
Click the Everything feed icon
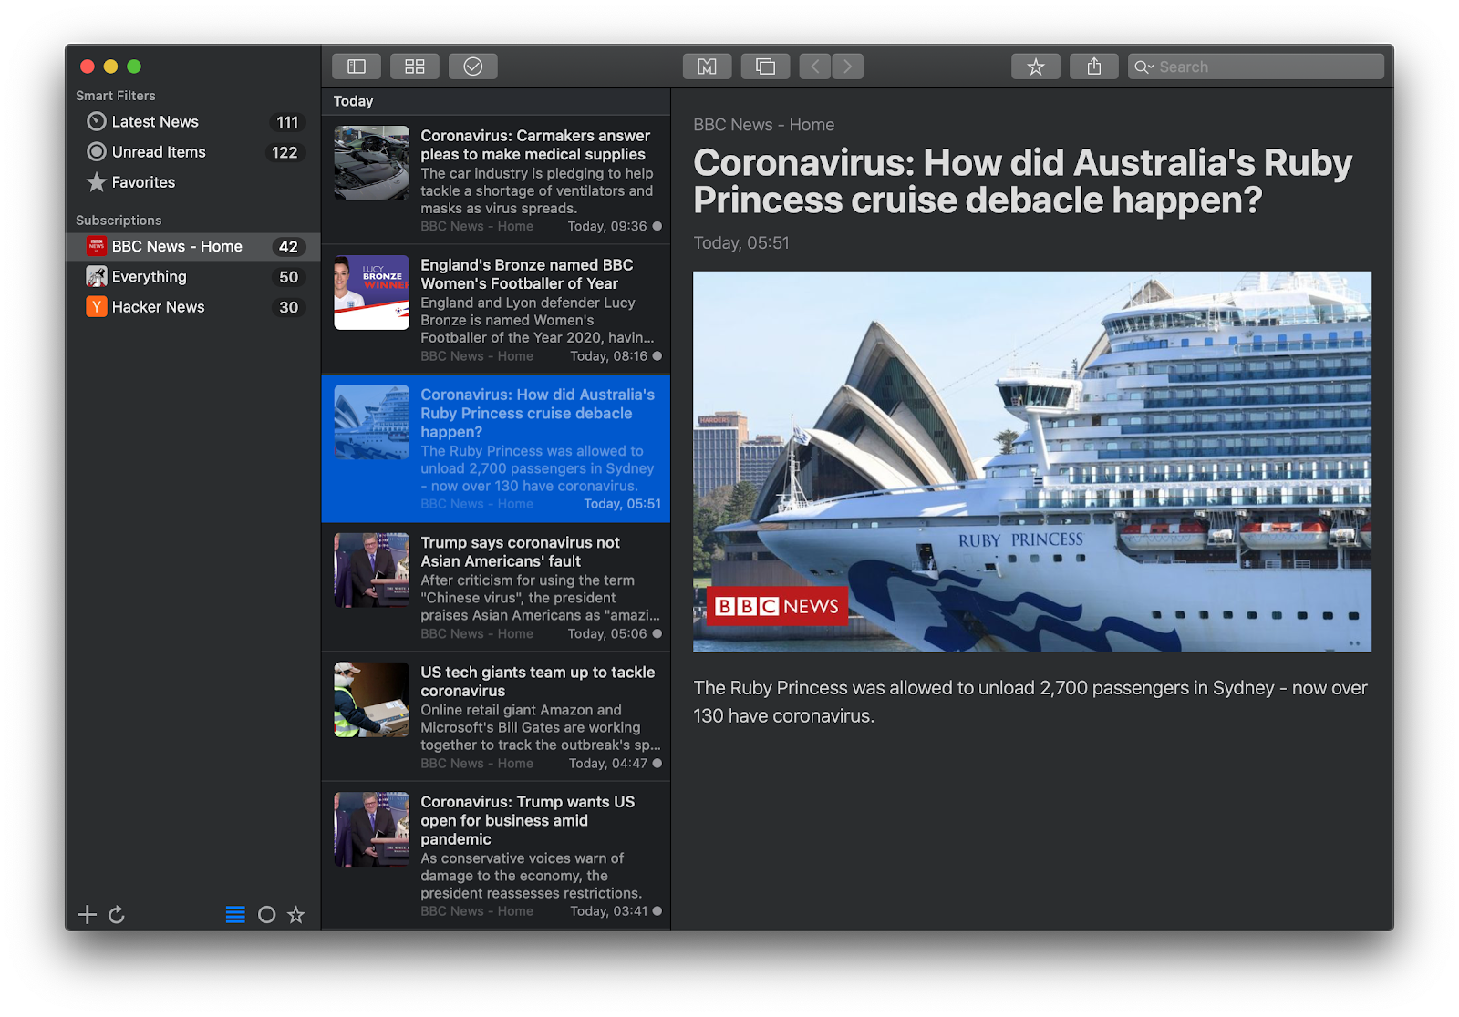click(x=97, y=276)
